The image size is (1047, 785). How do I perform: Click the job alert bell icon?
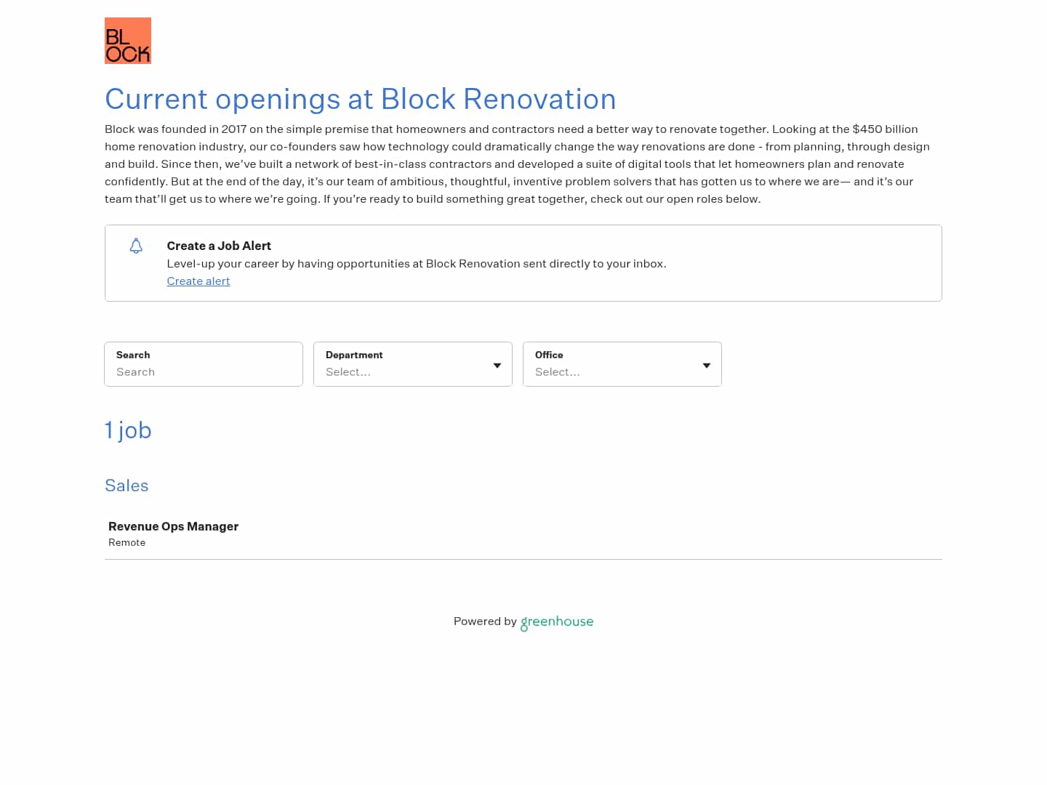point(136,246)
